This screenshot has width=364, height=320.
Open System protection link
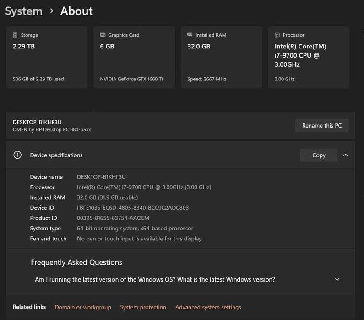click(x=143, y=307)
